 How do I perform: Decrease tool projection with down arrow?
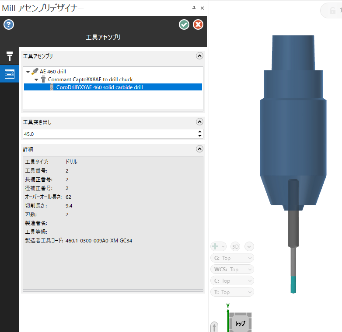[x=200, y=136]
